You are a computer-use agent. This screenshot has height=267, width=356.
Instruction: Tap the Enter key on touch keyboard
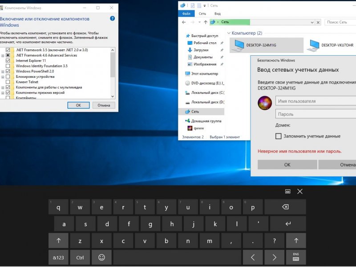(288, 224)
